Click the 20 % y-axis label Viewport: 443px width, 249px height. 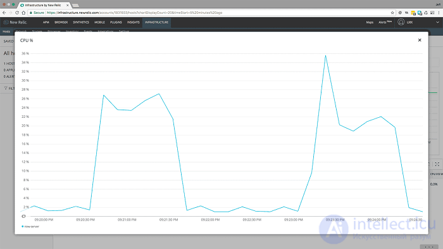tap(25, 125)
